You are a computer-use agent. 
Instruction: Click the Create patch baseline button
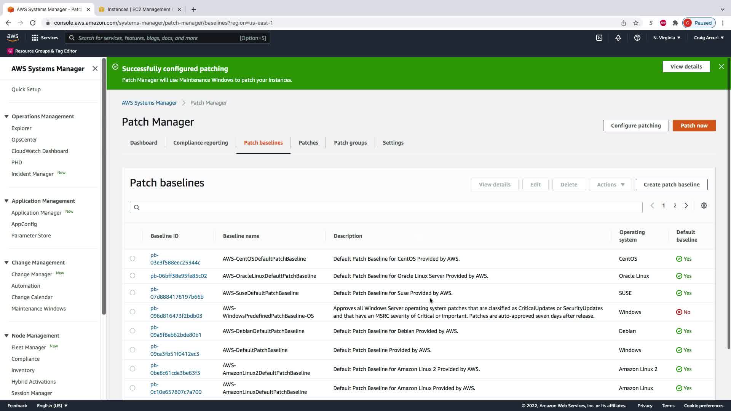tap(671, 185)
